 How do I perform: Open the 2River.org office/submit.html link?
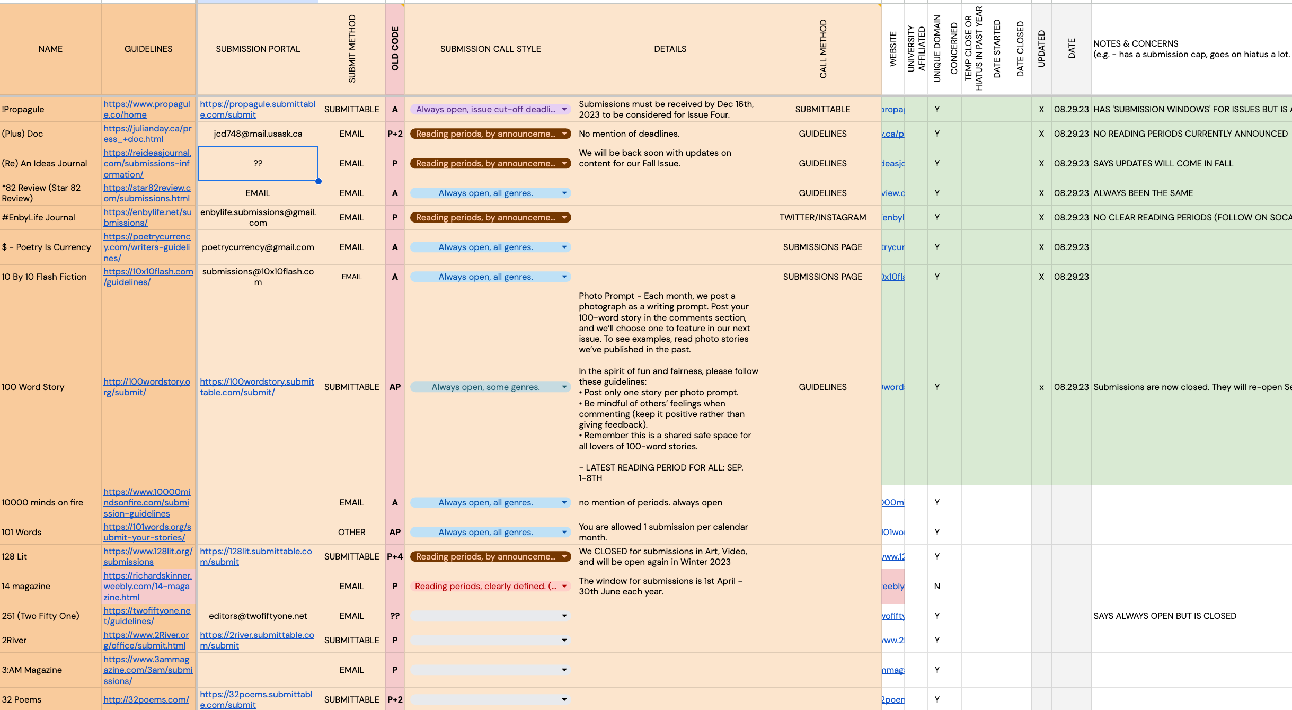tap(146, 640)
